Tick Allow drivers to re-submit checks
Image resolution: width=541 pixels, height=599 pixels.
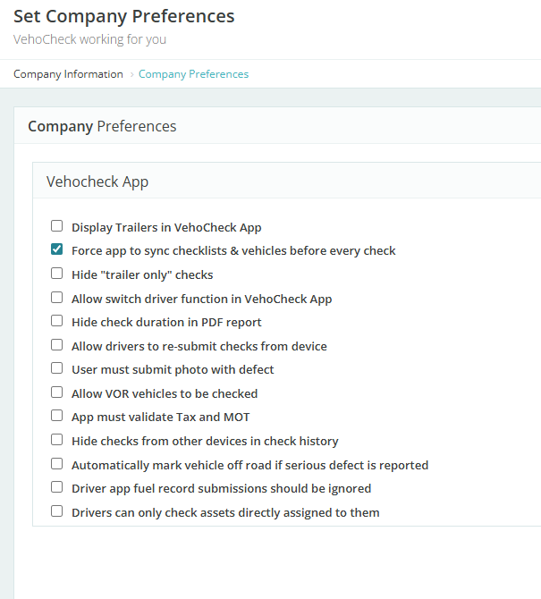click(x=57, y=345)
